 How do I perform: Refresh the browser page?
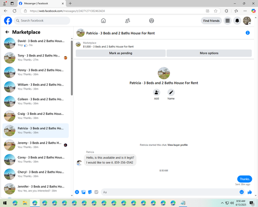pos(14,11)
